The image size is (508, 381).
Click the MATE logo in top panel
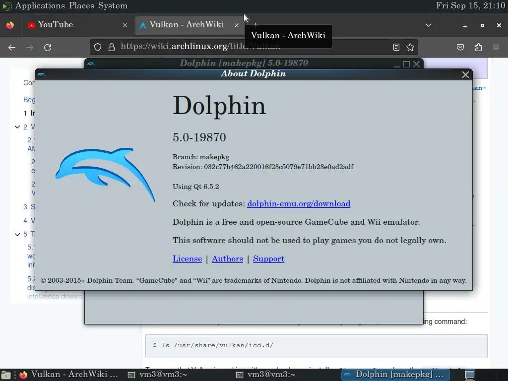pos(6,6)
